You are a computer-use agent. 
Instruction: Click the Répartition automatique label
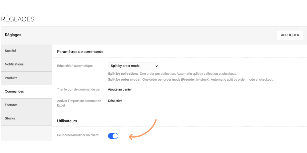pos(75,66)
